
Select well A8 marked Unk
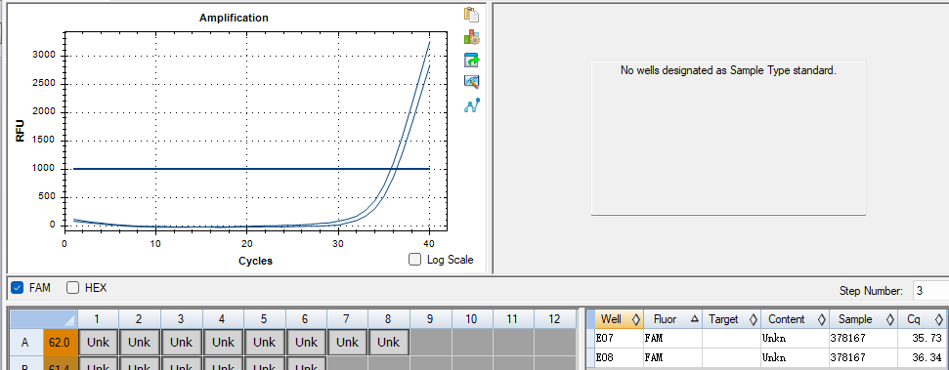tap(389, 343)
